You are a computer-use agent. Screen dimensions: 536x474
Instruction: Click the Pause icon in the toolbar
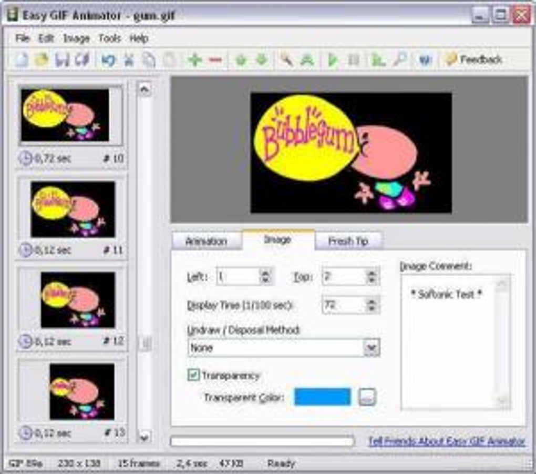(x=354, y=60)
